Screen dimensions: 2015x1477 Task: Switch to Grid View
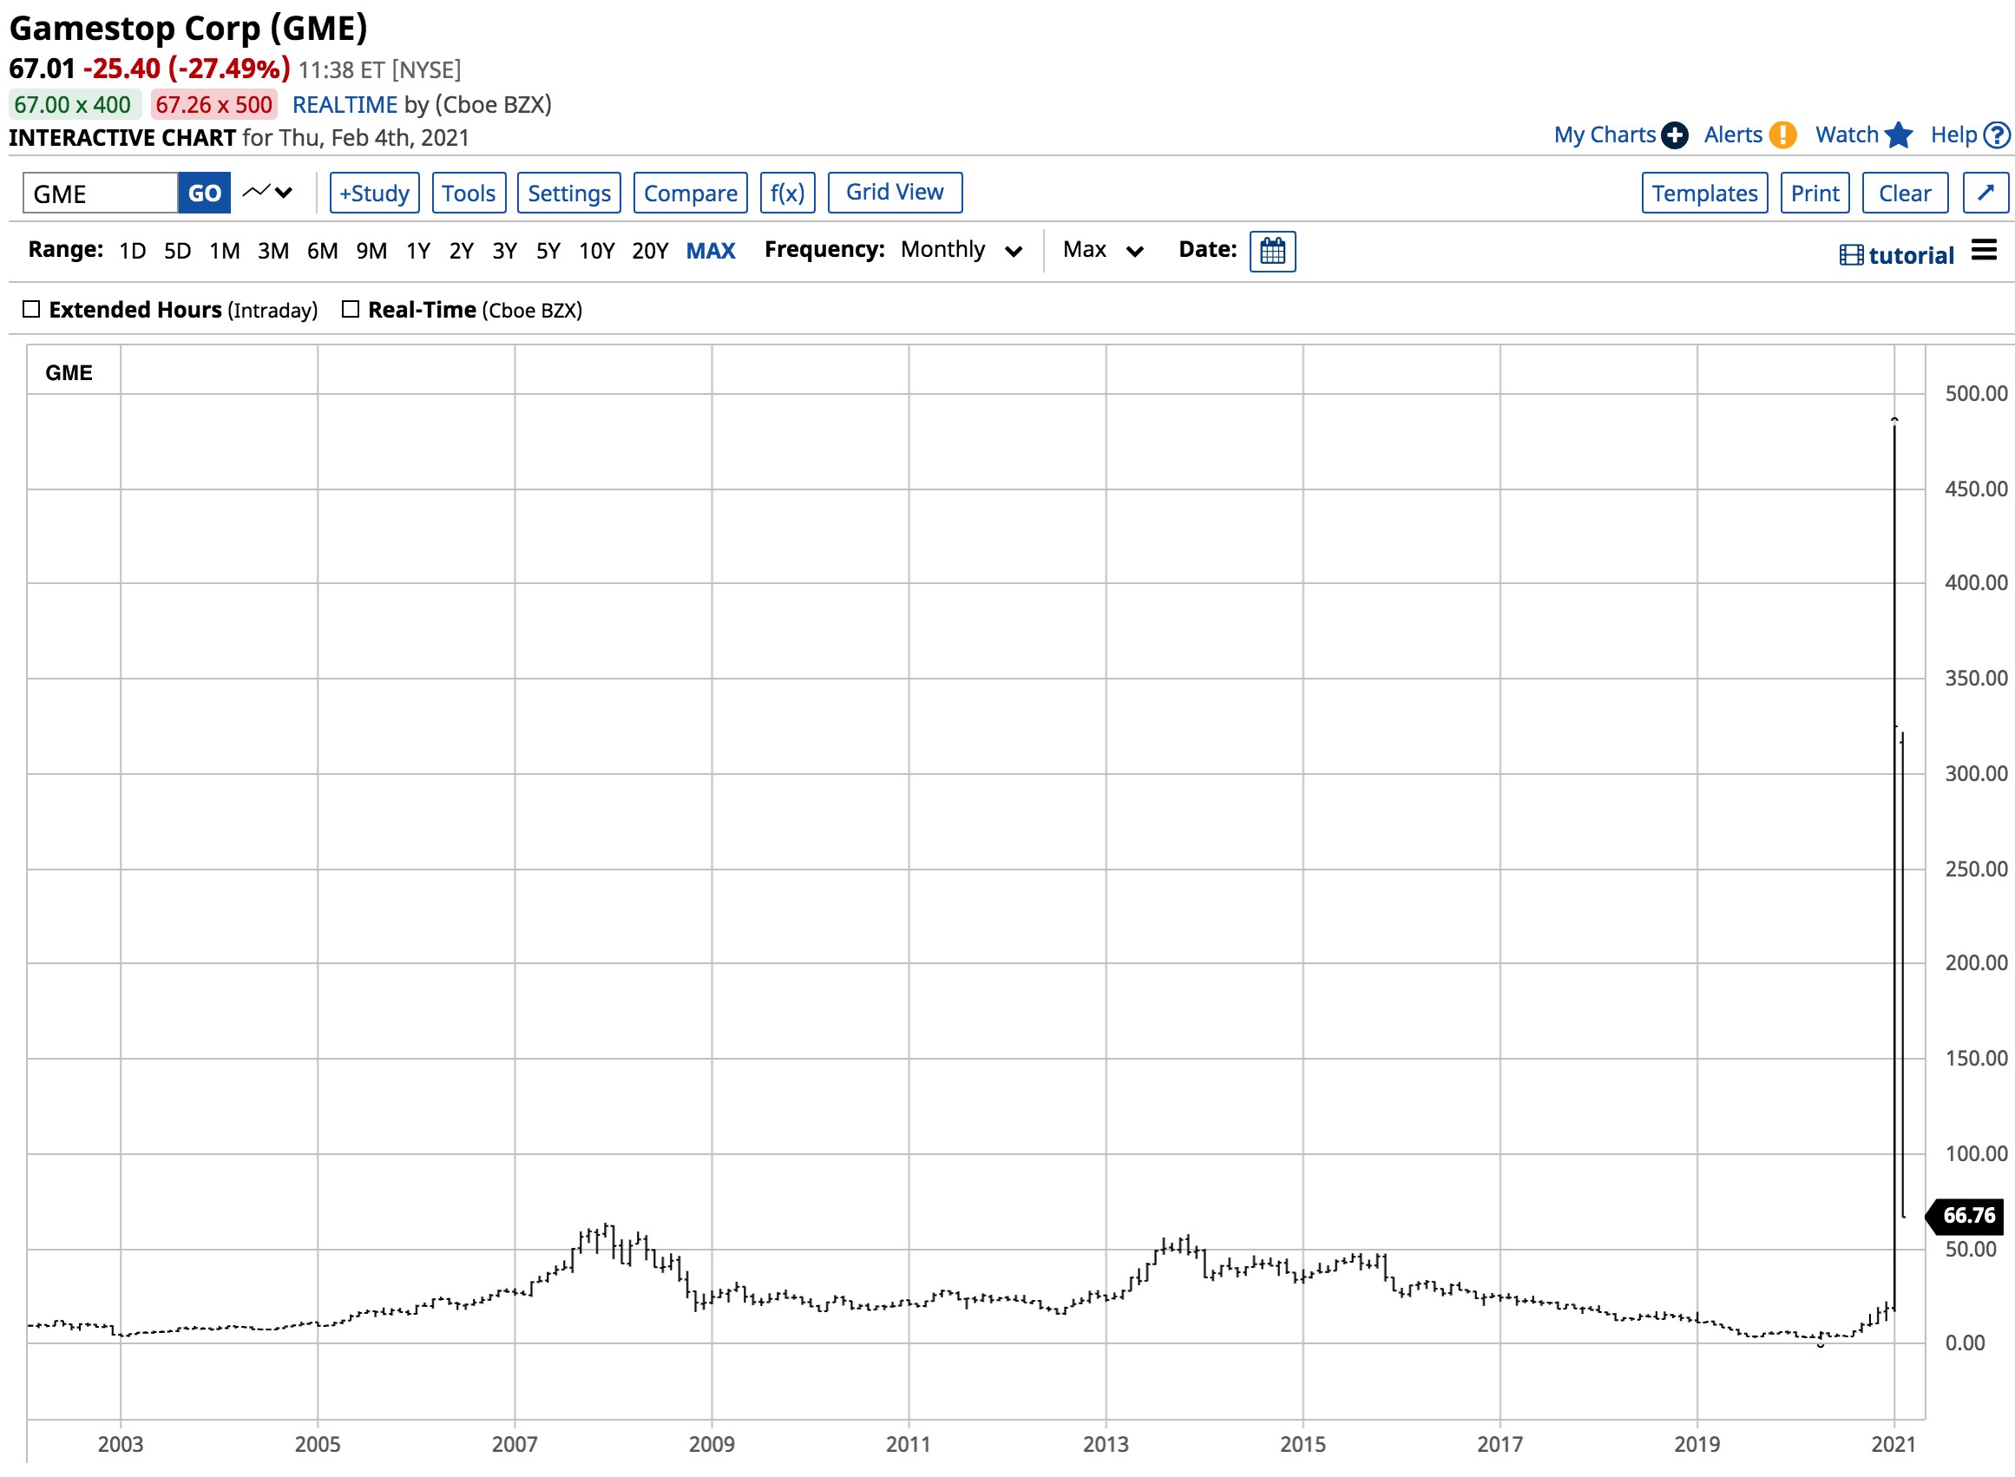pos(894,193)
